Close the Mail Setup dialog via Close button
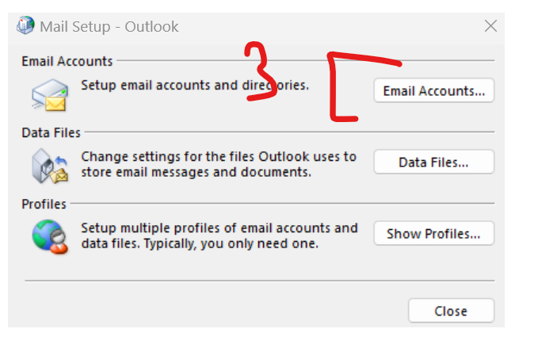 tap(451, 311)
